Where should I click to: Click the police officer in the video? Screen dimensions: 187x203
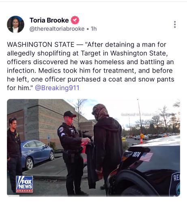click(x=72, y=152)
